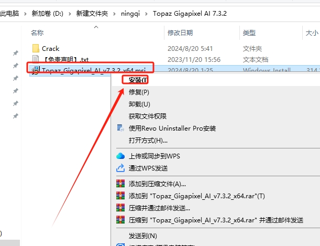Screen dimensions: 320x246
Task: Click the WPS send share icon
Action: pos(120,168)
